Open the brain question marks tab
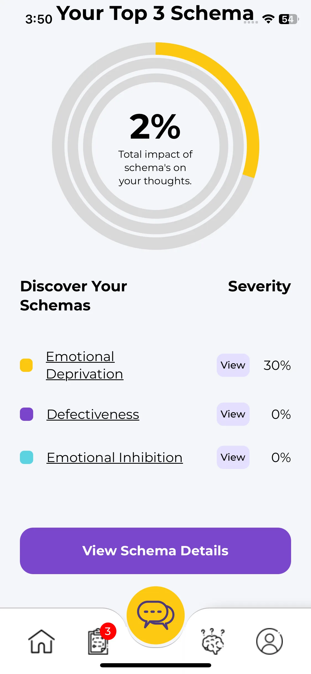This screenshot has width=311, height=674. coord(213,641)
